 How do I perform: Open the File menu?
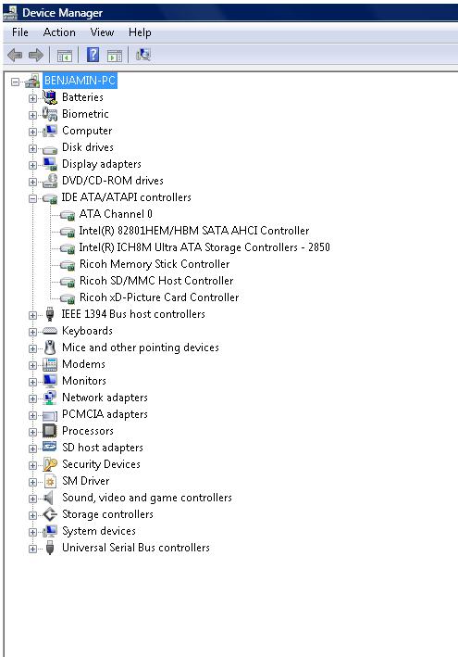click(x=20, y=32)
